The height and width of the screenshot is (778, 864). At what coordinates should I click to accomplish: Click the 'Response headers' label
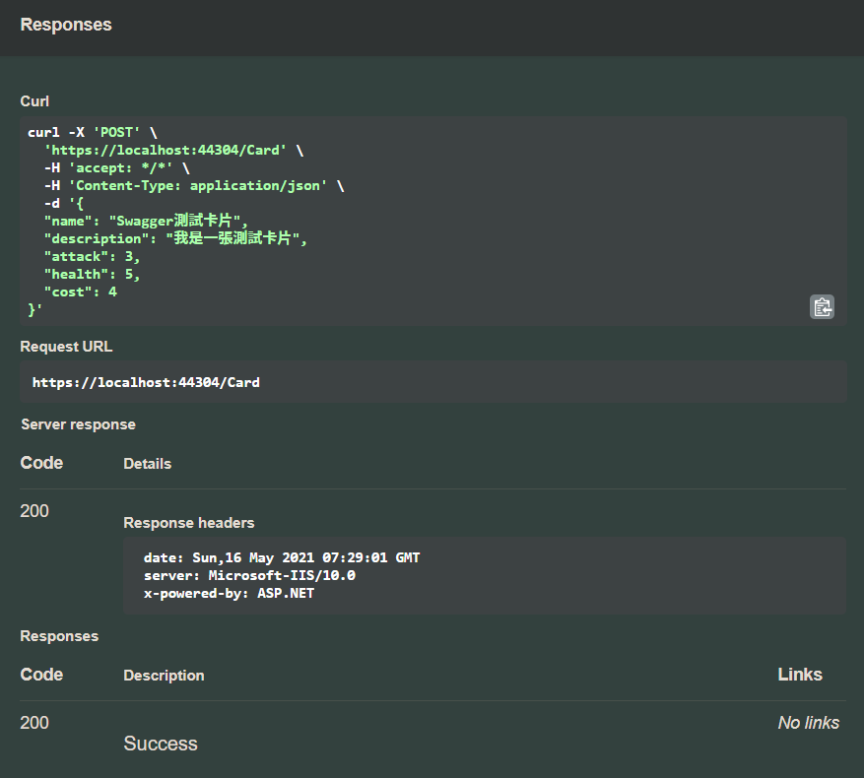click(189, 523)
